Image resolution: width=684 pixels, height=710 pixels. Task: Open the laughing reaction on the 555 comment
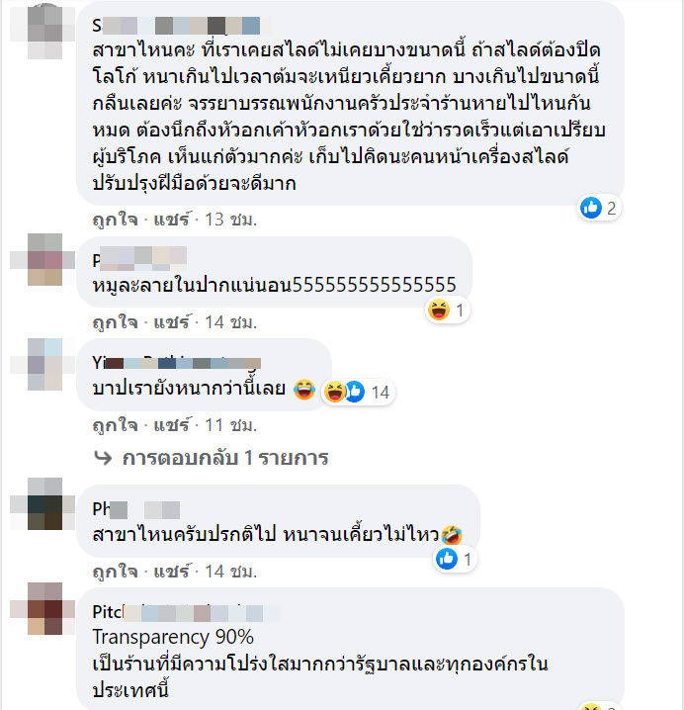tap(447, 311)
